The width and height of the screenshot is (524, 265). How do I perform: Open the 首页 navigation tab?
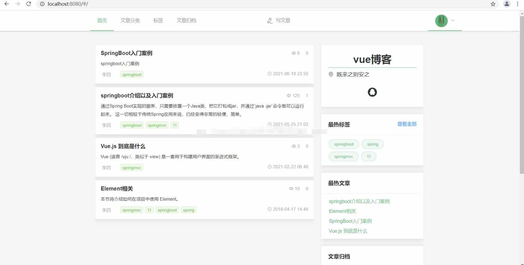point(102,20)
